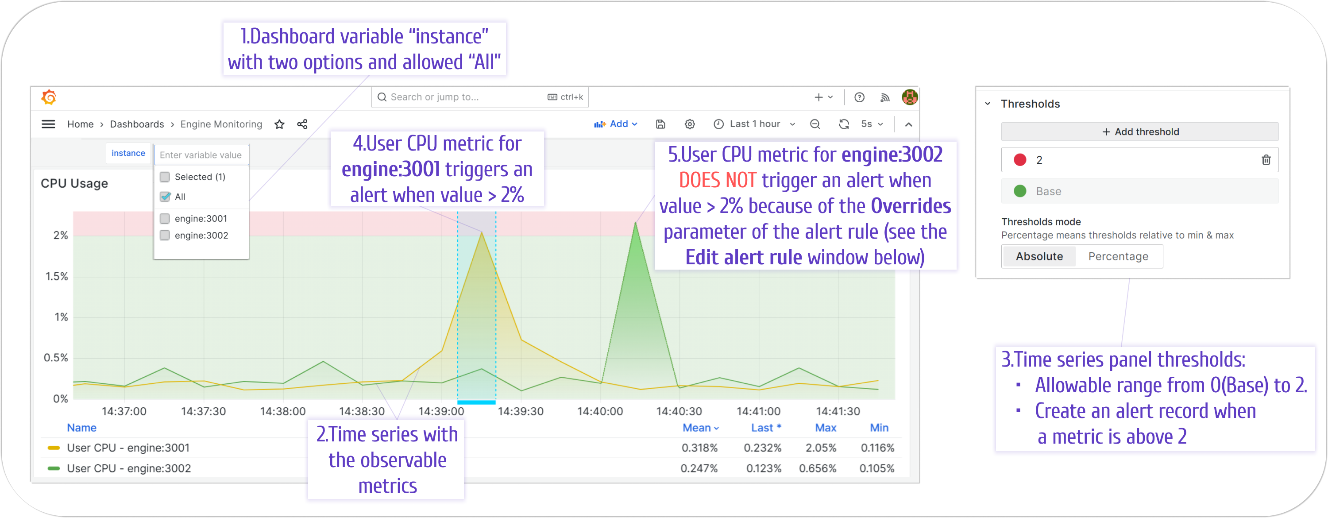The image size is (1328, 518).
Task: Open the user profile avatar
Action: [x=910, y=97]
